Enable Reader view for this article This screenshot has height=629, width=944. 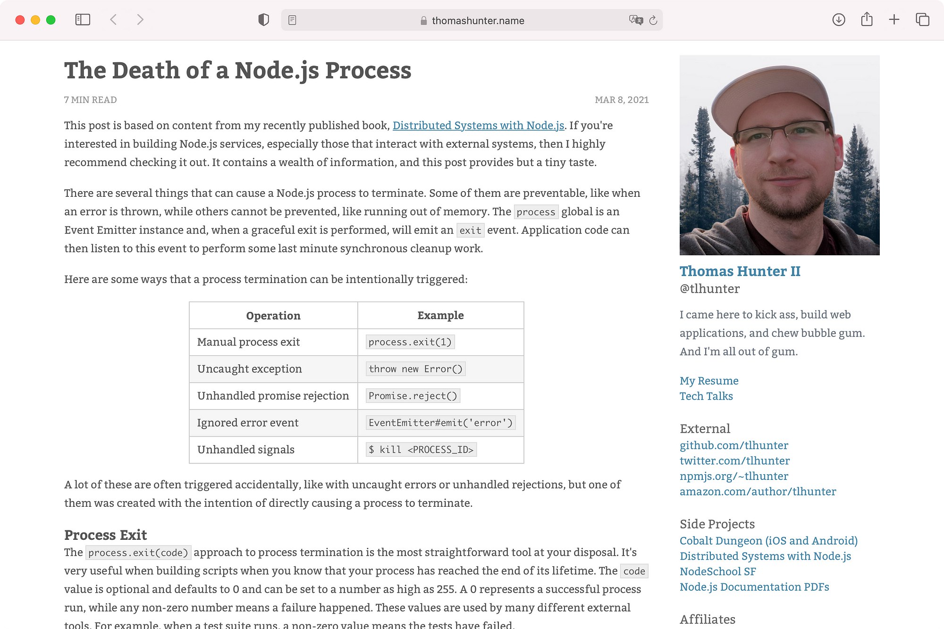click(x=292, y=20)
